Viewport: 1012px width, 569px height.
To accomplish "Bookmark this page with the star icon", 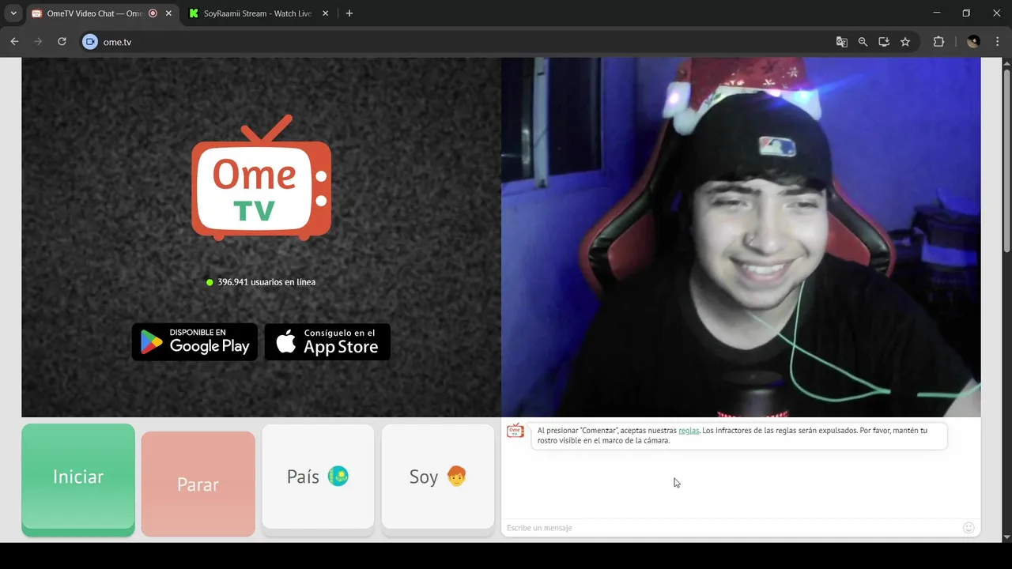I will [905, 42].
